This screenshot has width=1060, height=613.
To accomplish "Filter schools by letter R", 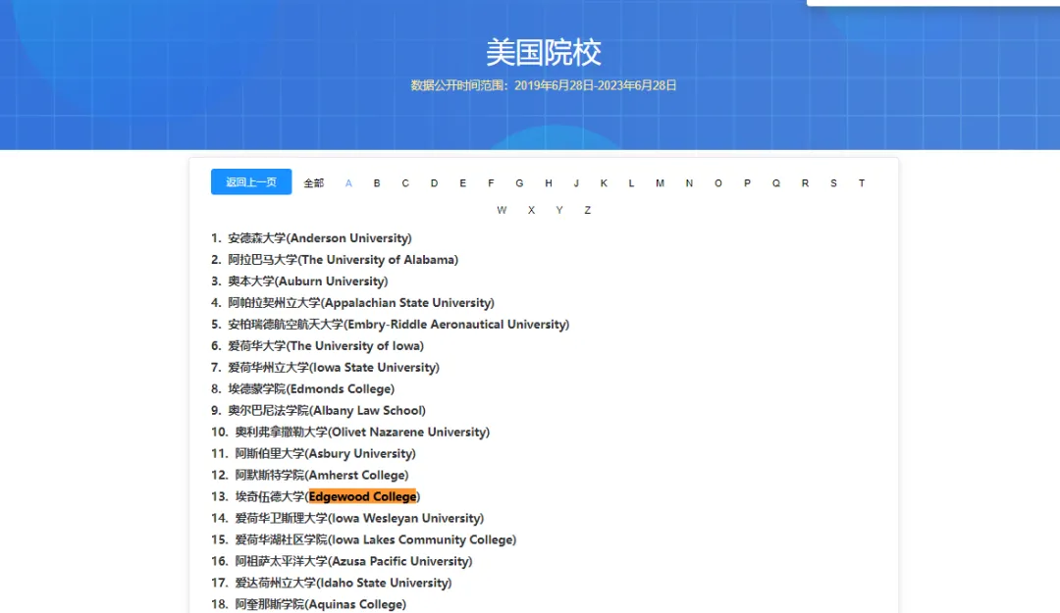I will pyautogui.click(x=805, y=183).
